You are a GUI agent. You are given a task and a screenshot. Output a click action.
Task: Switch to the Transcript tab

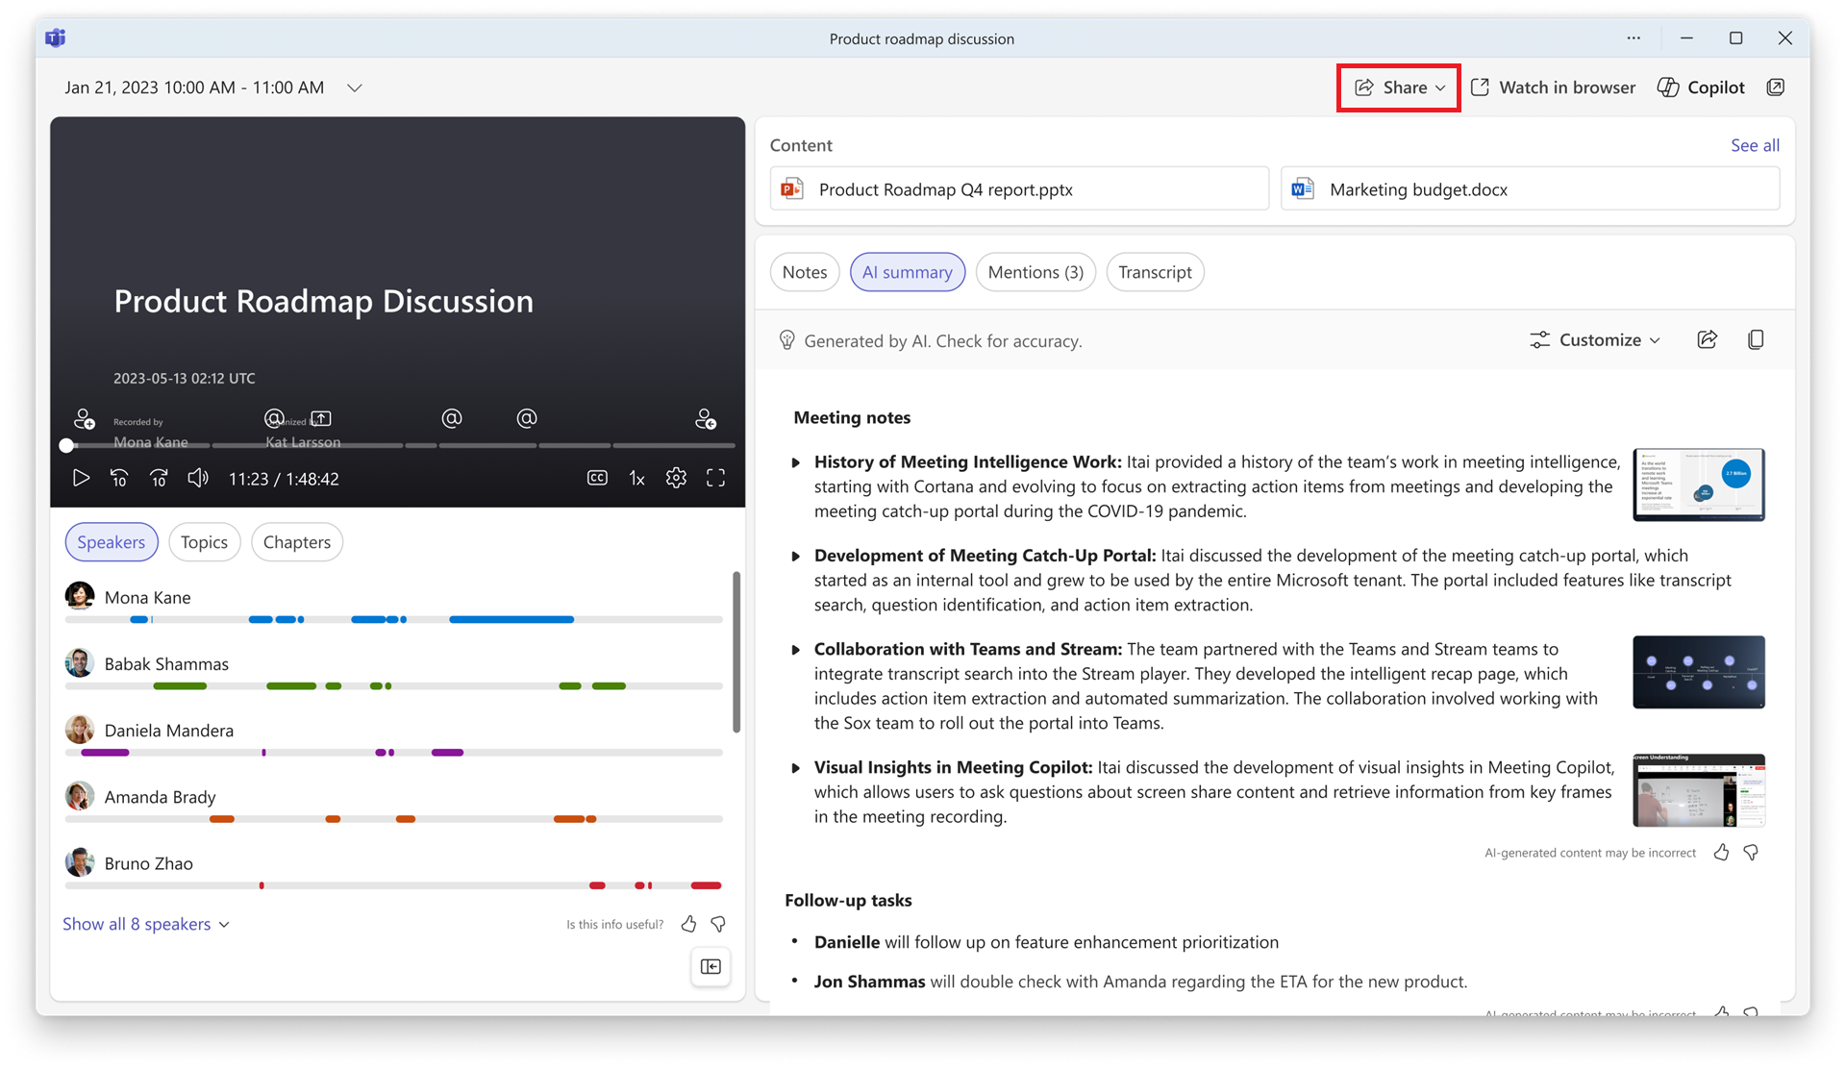tap(1155, 272)
